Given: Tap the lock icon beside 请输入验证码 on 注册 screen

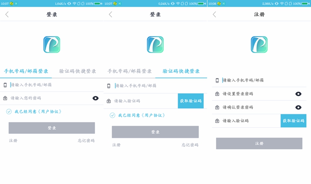Looking at the screenshot, I should [x=217, y=121].
